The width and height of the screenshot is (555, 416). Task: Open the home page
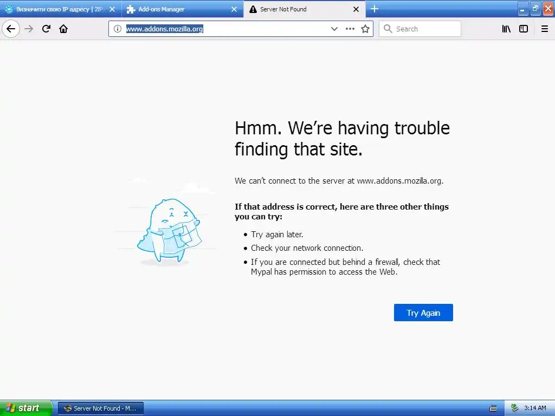(63, 29)
